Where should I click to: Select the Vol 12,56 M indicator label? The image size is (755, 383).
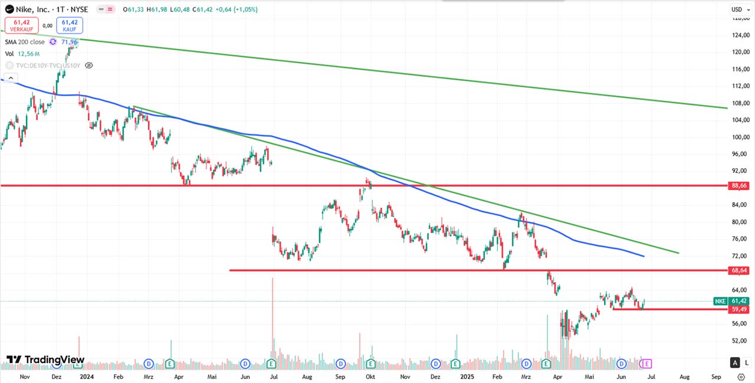point(22,54)
